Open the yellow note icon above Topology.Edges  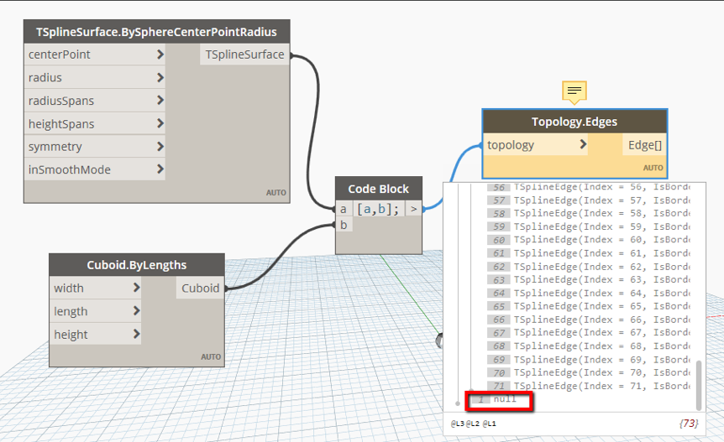click(574, 91)
